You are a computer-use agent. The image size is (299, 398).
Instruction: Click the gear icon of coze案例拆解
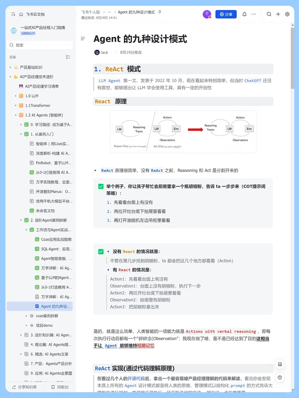pyautogui.click(x=32, y=316)
